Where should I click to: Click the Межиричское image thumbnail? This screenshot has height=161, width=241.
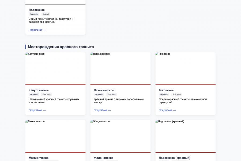click(x=55, y=136)
